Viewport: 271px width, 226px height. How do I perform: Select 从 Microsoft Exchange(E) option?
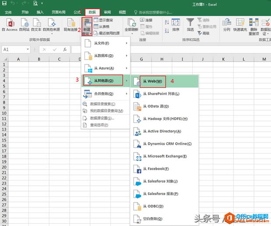(164, 156)
